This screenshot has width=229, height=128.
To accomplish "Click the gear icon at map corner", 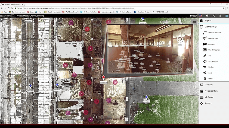I will point(1,123).
